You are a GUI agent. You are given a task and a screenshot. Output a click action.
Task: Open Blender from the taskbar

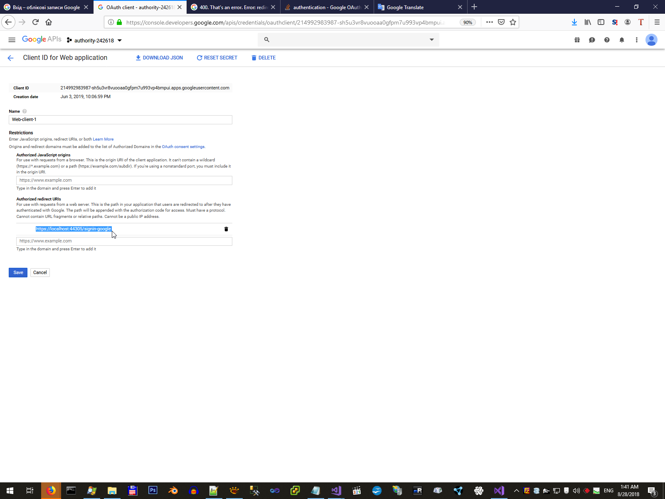pyautogui.click(x=173, y=491)
